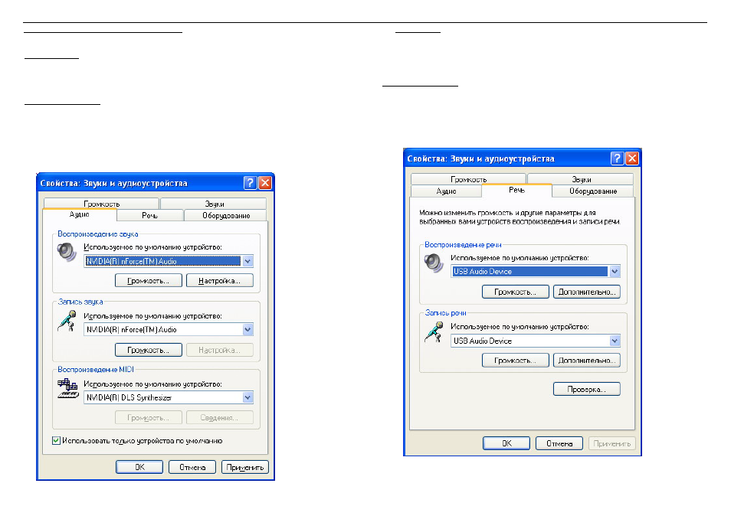The image size is (731, 516).
Task: Open recording device dropdown in Запись звука
Action: (247, 330)
